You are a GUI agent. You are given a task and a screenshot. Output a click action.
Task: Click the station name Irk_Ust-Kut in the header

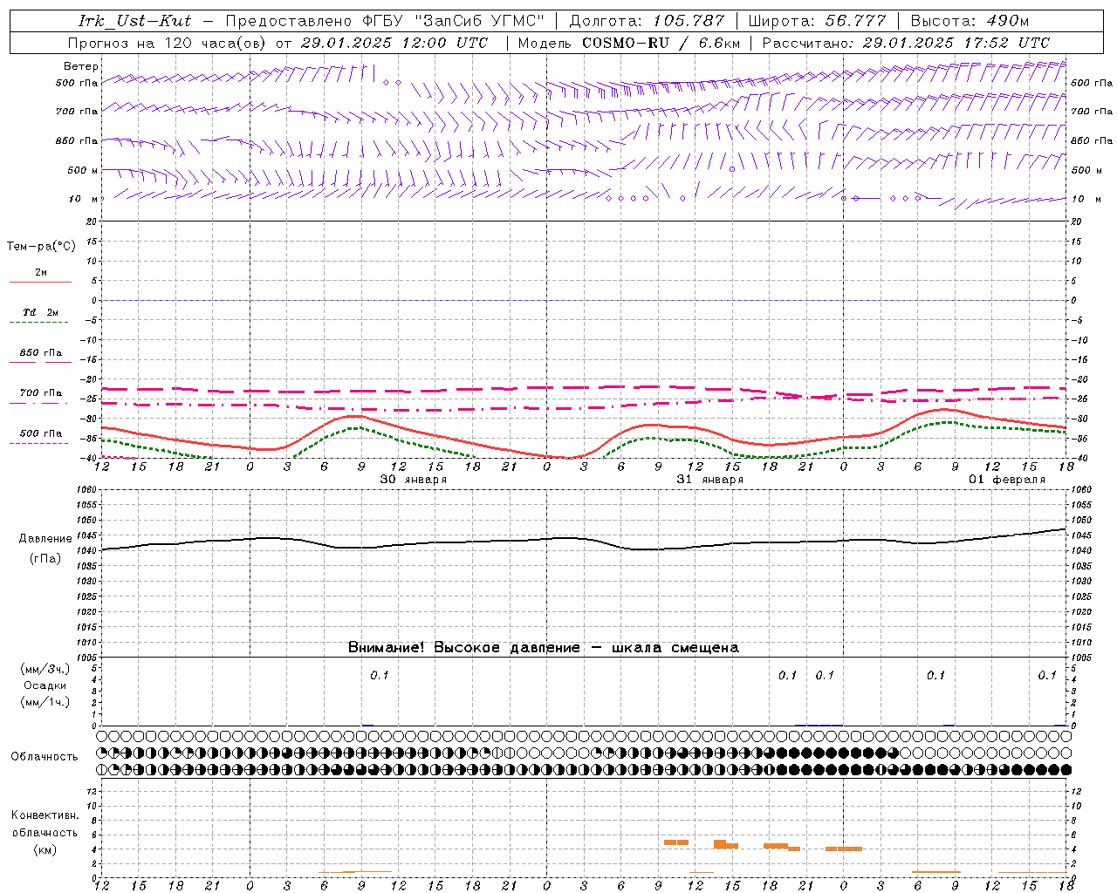pyautogui.click(x=135, y=21)
